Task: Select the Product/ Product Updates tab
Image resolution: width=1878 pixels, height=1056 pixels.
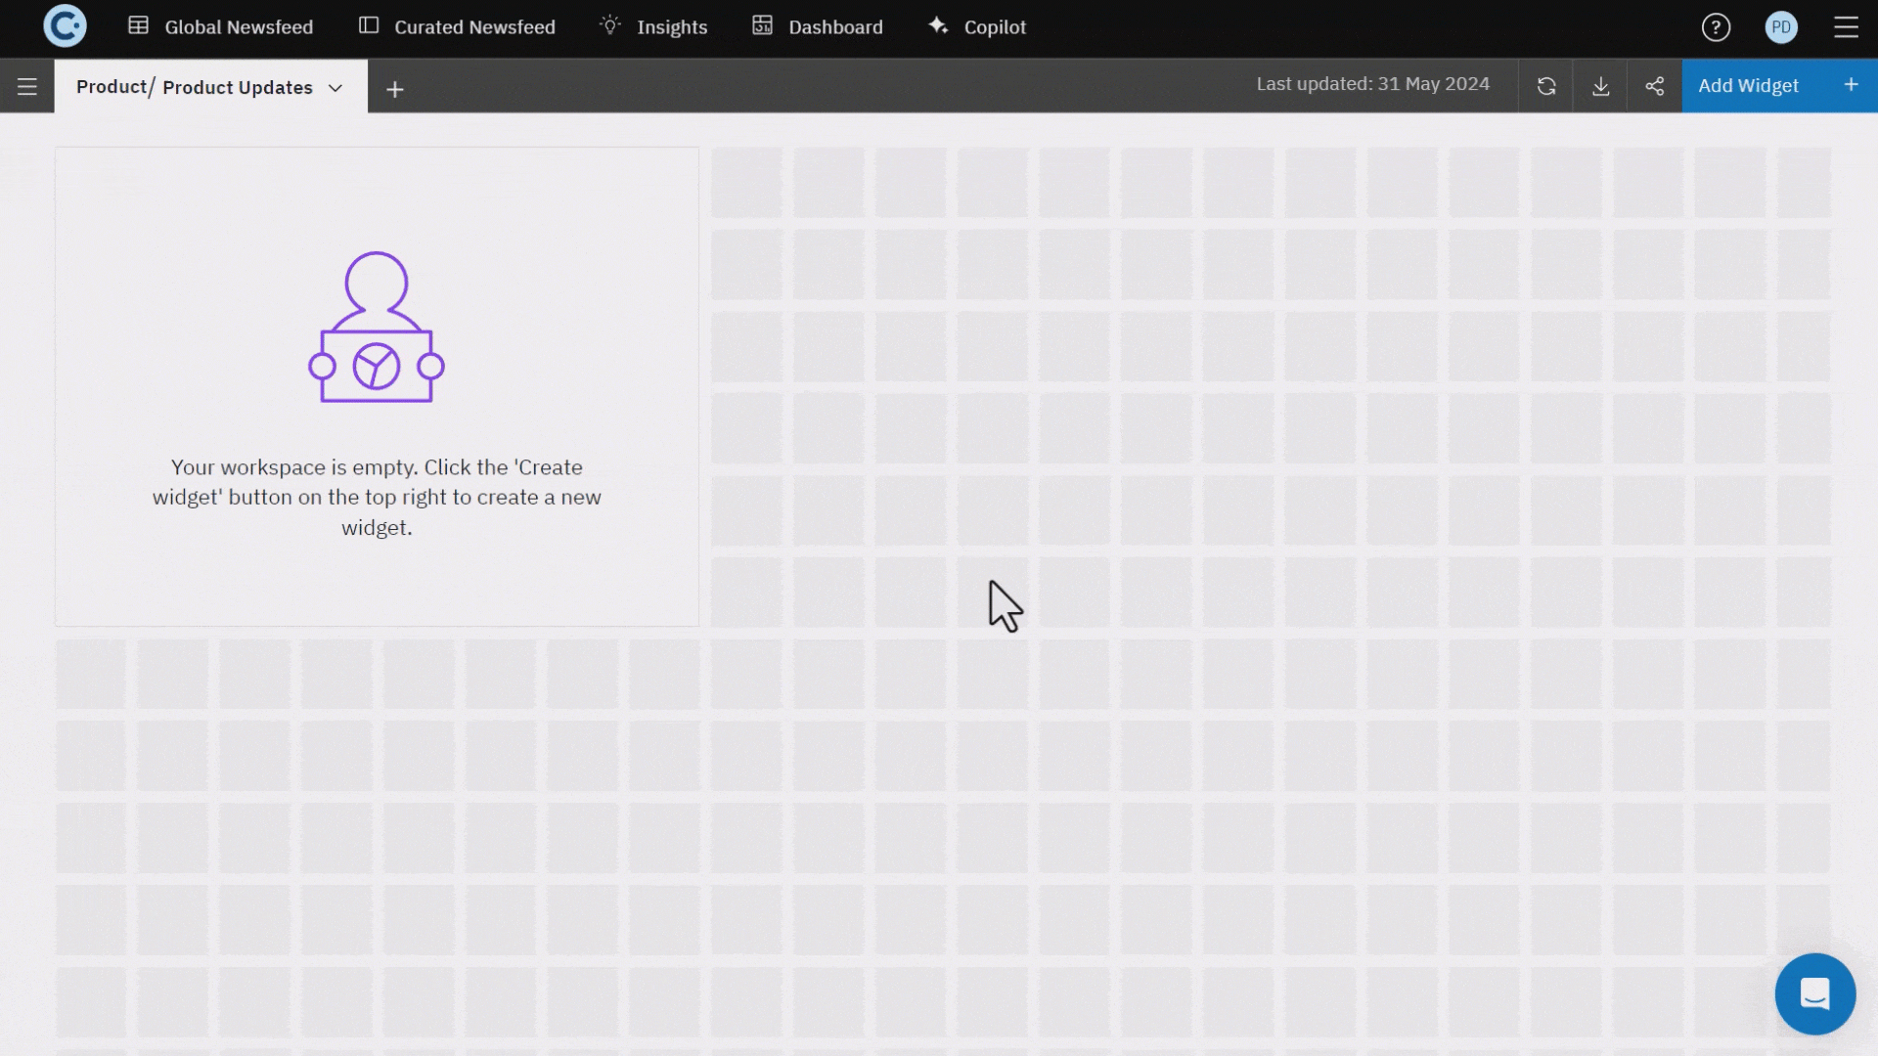Action: coord(194,88)
